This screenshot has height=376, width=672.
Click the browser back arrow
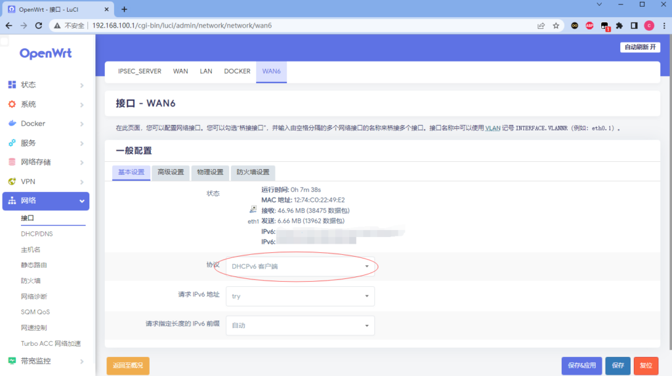click(9, 26)
